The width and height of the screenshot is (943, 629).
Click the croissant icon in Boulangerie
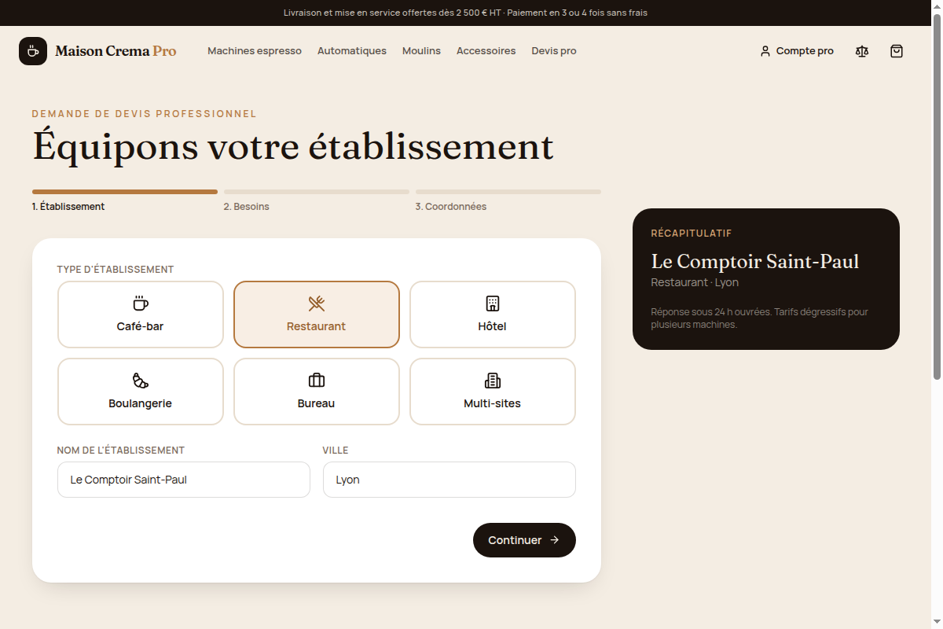point(141,381)
